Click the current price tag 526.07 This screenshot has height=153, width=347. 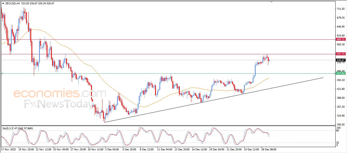(x=341, y=60)
